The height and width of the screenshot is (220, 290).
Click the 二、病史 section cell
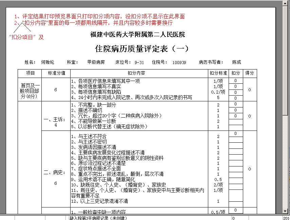click(x=56, y=169)
